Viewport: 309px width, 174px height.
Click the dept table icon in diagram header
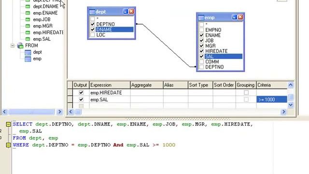tap(92, 12)
